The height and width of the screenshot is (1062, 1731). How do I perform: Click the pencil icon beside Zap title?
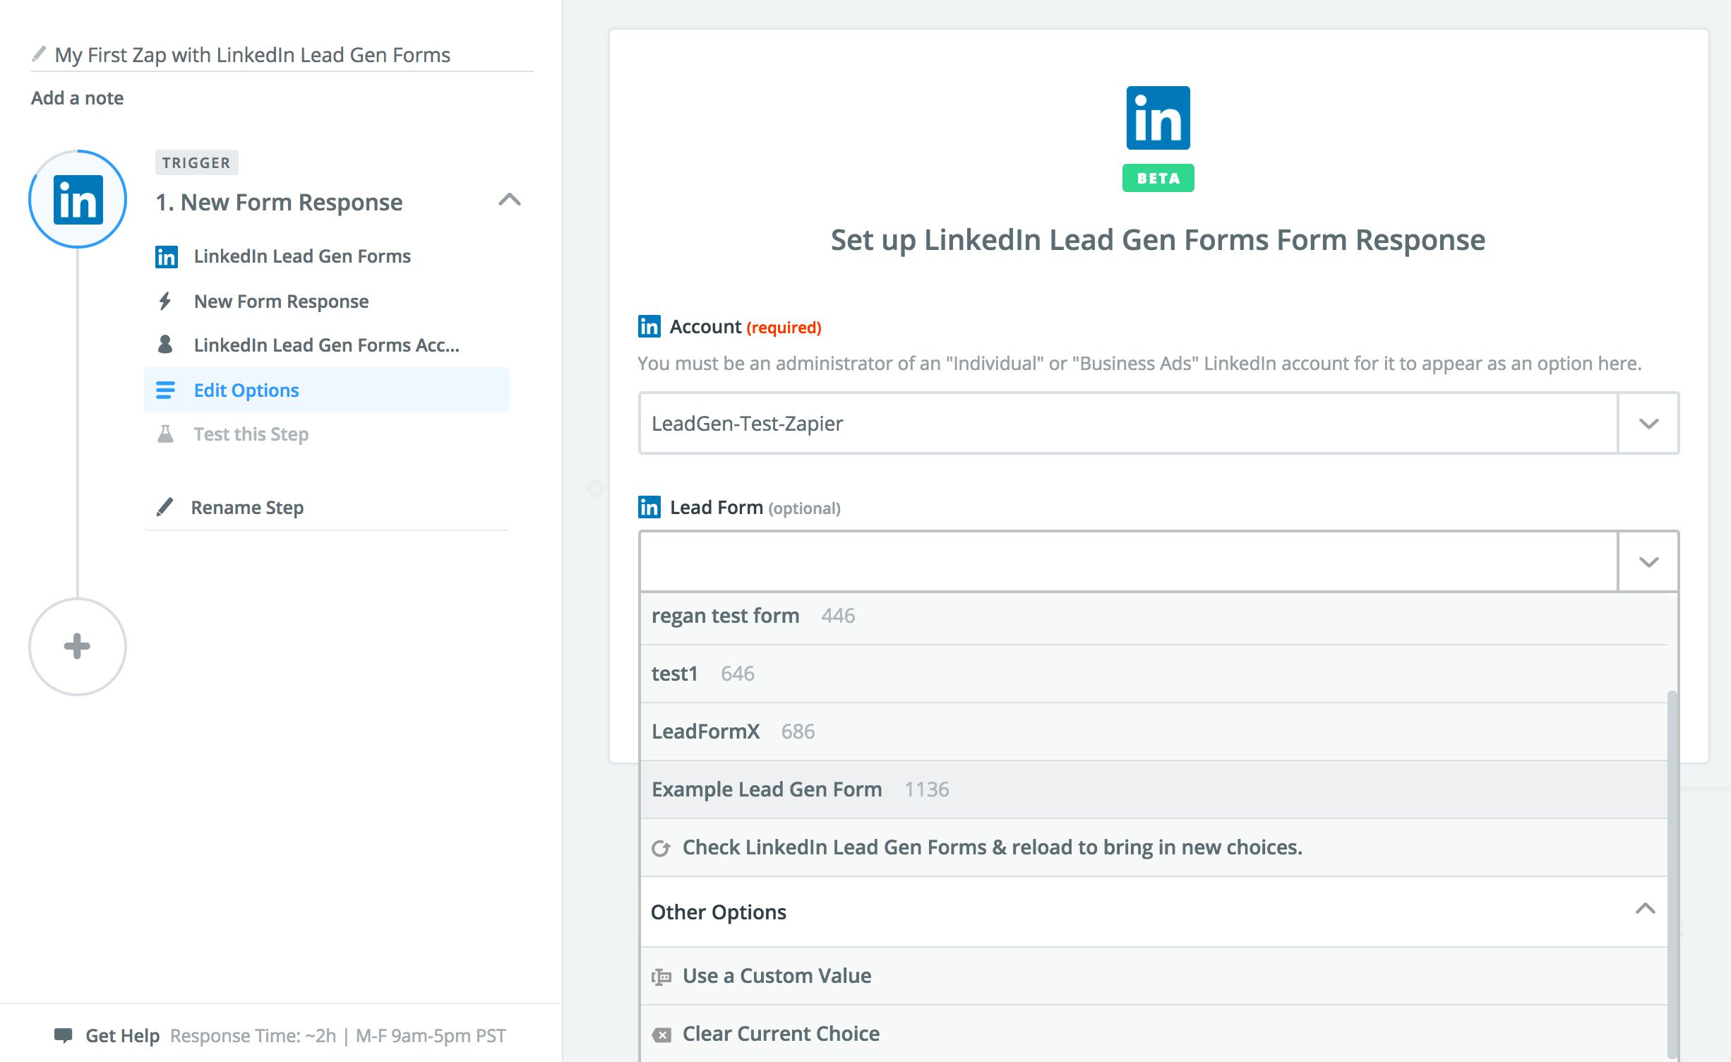40,54
